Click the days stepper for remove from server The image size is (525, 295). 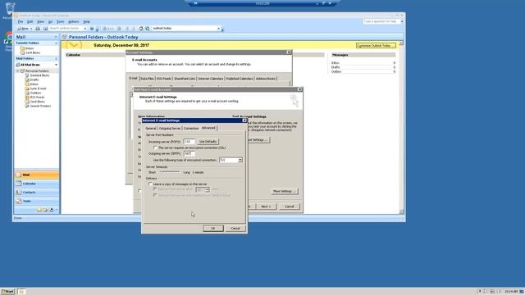[208, 189]
